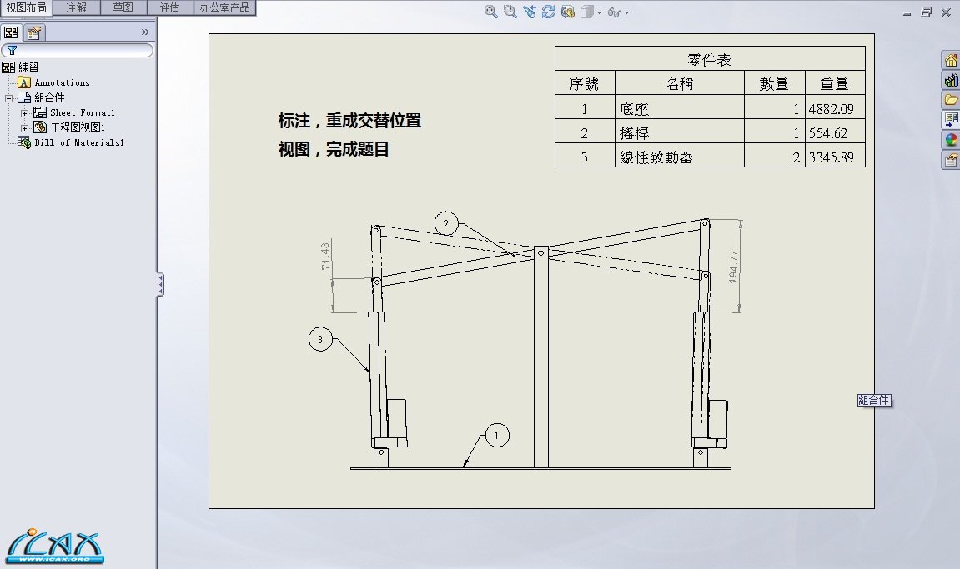This screenshot has width=960, height=569.
Task: Open the Custom Properties icon in task pane
Action: tap(950, 160)
